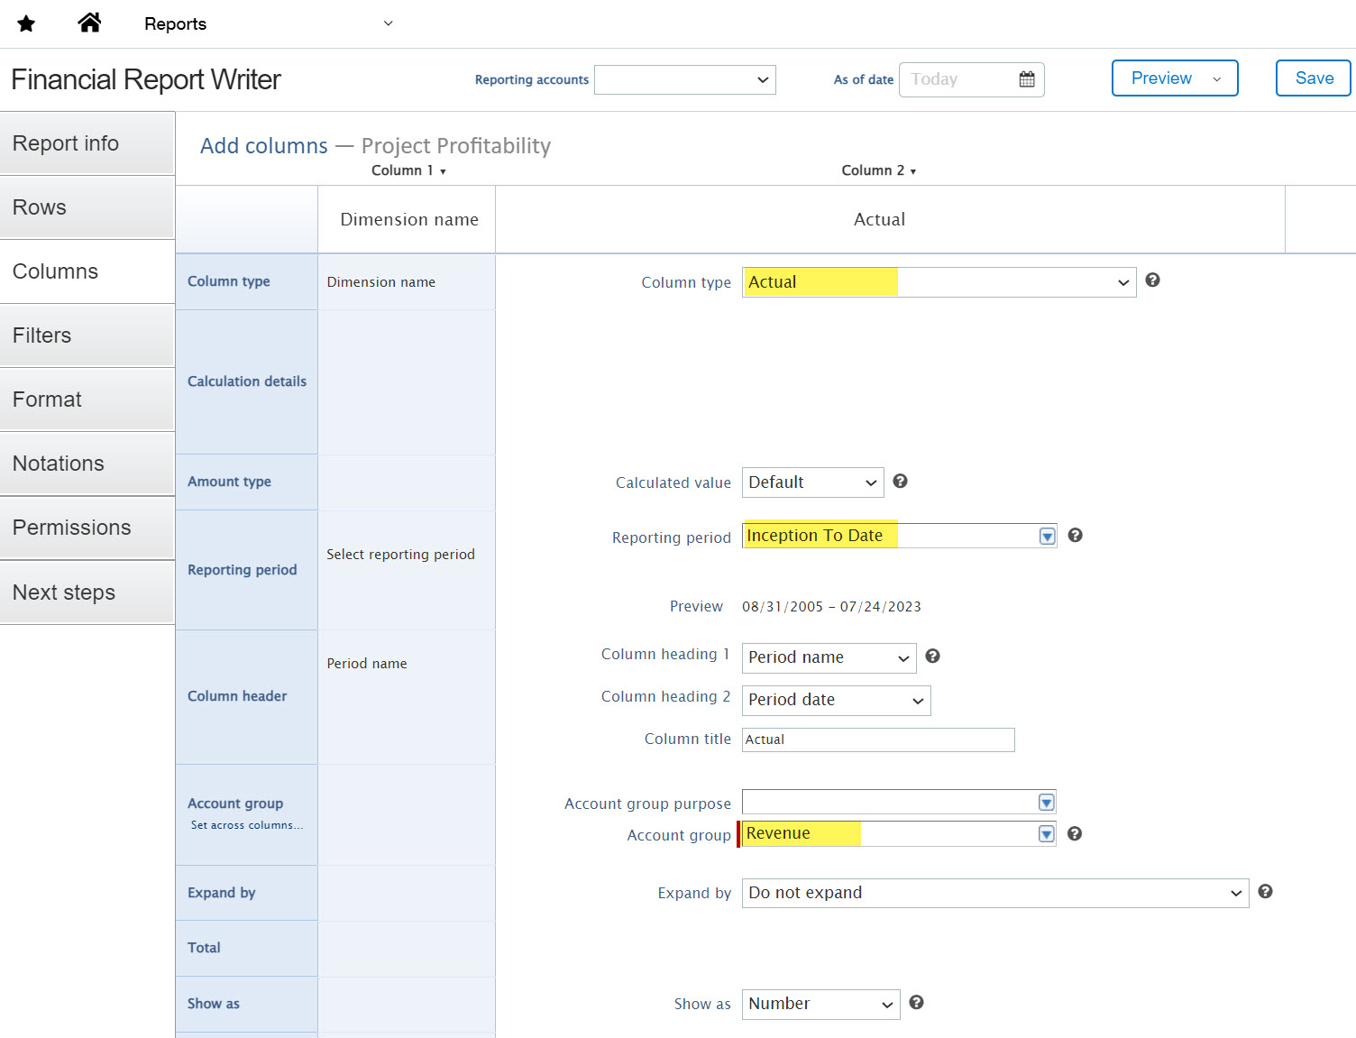Open the As of date calendar picker
Screen dimensions: 1356x1038
[1026, 79]
